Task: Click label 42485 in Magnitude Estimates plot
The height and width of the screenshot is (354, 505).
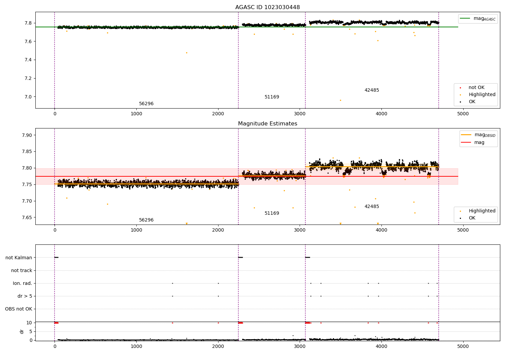Action: pyautogui.click(x=372, y=207)
